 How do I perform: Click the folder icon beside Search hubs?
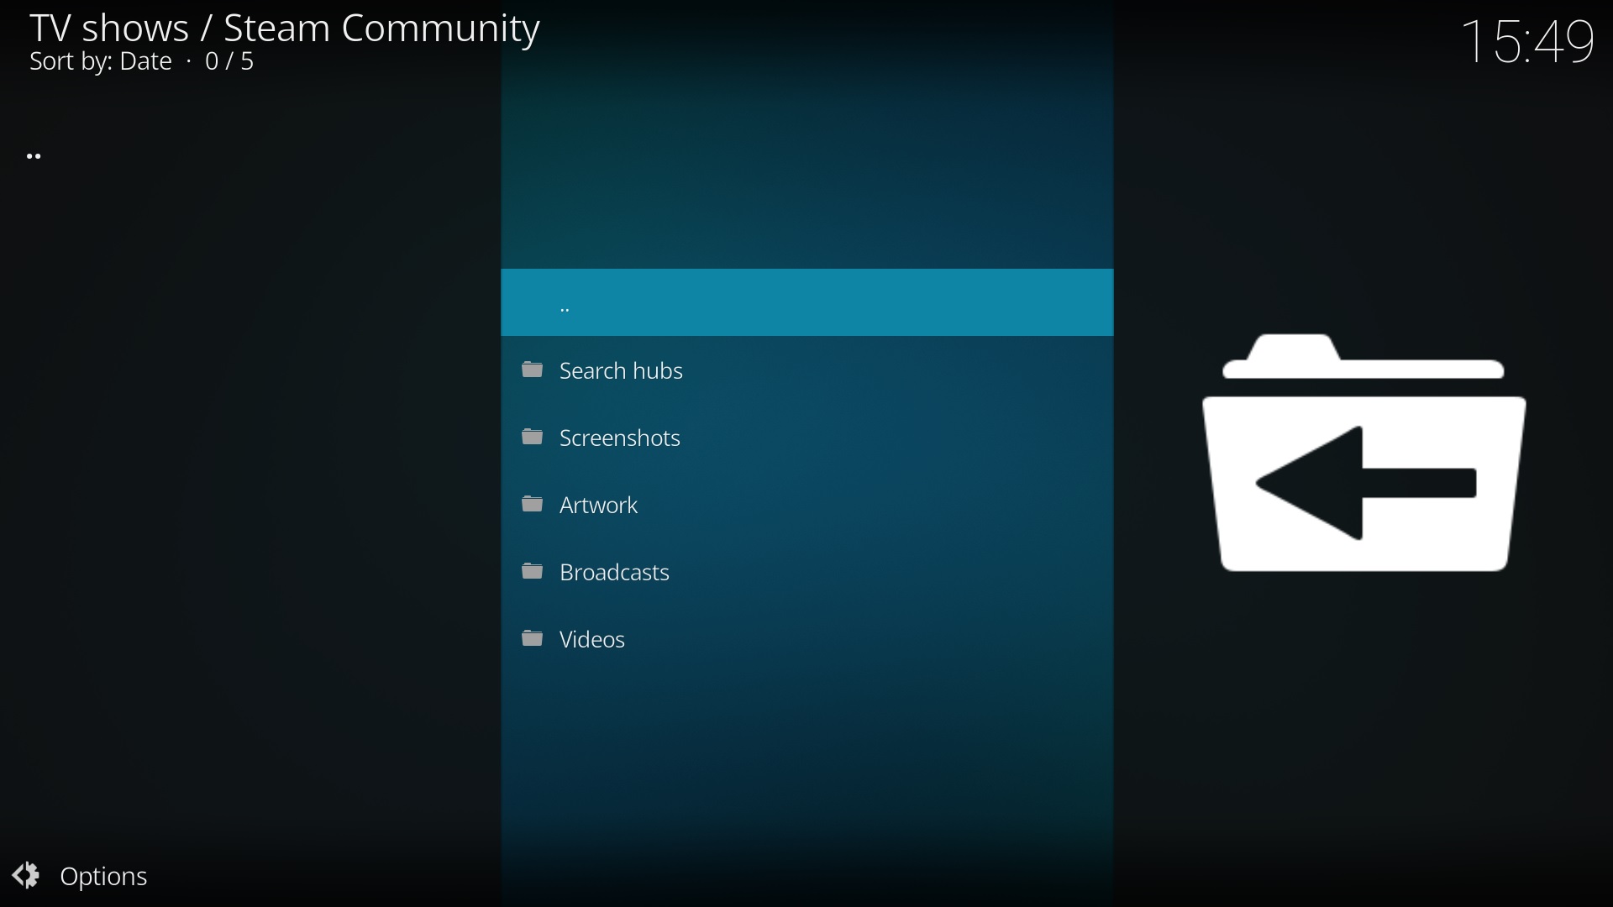[533, 370]
